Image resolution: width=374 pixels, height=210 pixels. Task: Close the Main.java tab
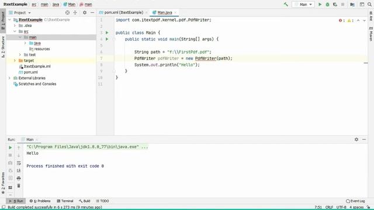(x=175, y=12)
